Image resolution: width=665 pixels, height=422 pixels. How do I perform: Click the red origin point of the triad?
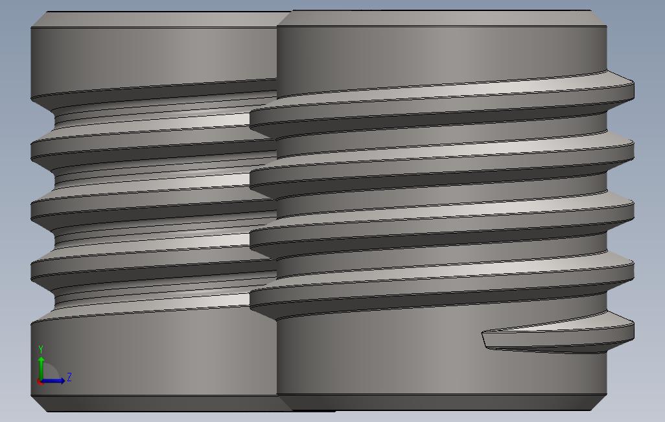click(x=40, y=383)
